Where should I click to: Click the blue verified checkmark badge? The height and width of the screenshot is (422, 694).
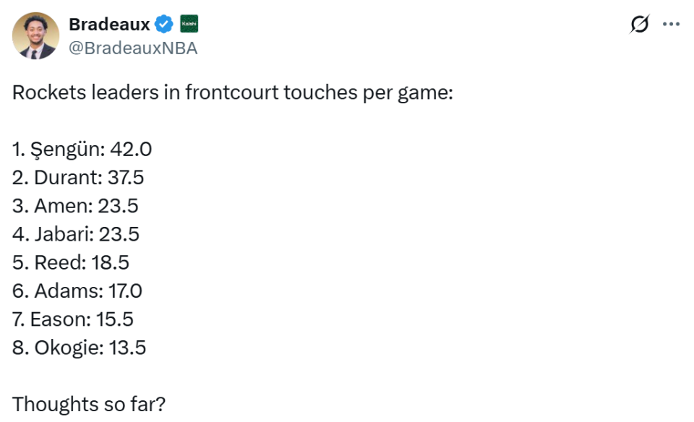pos(164,25)
